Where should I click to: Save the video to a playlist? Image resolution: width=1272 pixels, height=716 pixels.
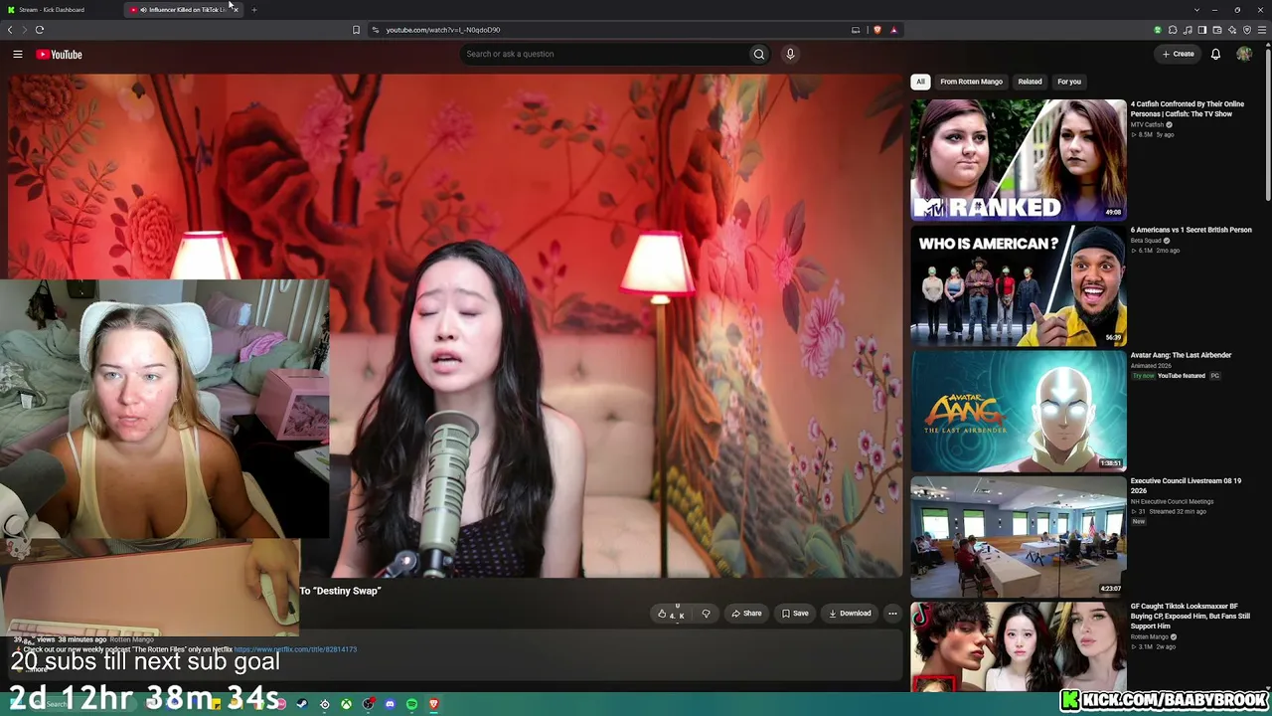click(795, 614)
